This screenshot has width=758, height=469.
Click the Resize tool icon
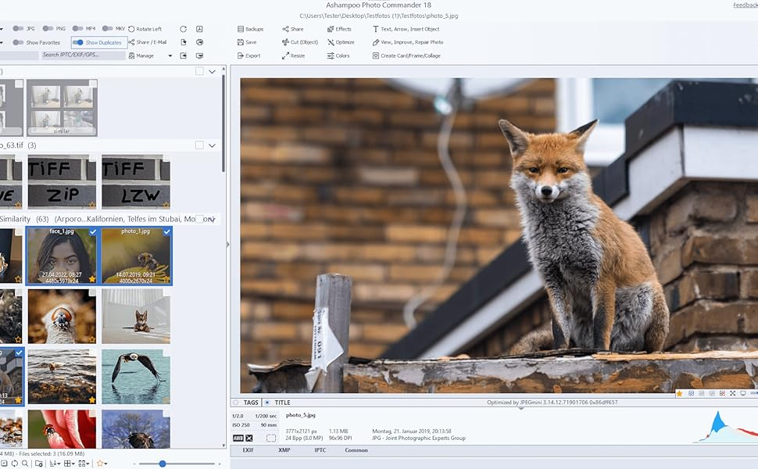[286, 55]
